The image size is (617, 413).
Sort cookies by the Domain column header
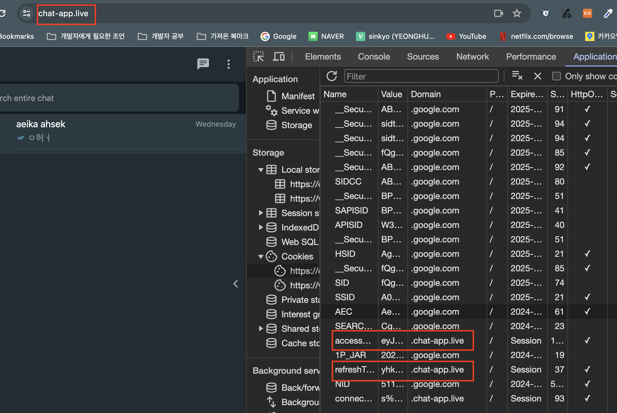click(447, 94)
